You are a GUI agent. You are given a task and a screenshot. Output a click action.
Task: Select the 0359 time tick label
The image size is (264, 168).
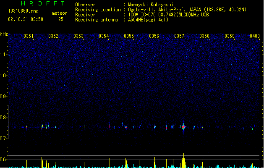[230, 36]
